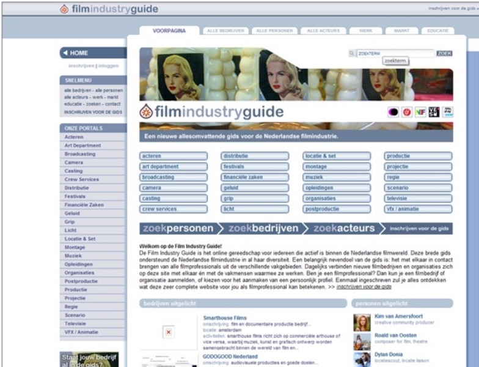Select the EDUCATIE tab

click(437, 31)
